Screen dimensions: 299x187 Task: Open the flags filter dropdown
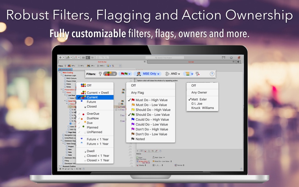click(126, 74)
